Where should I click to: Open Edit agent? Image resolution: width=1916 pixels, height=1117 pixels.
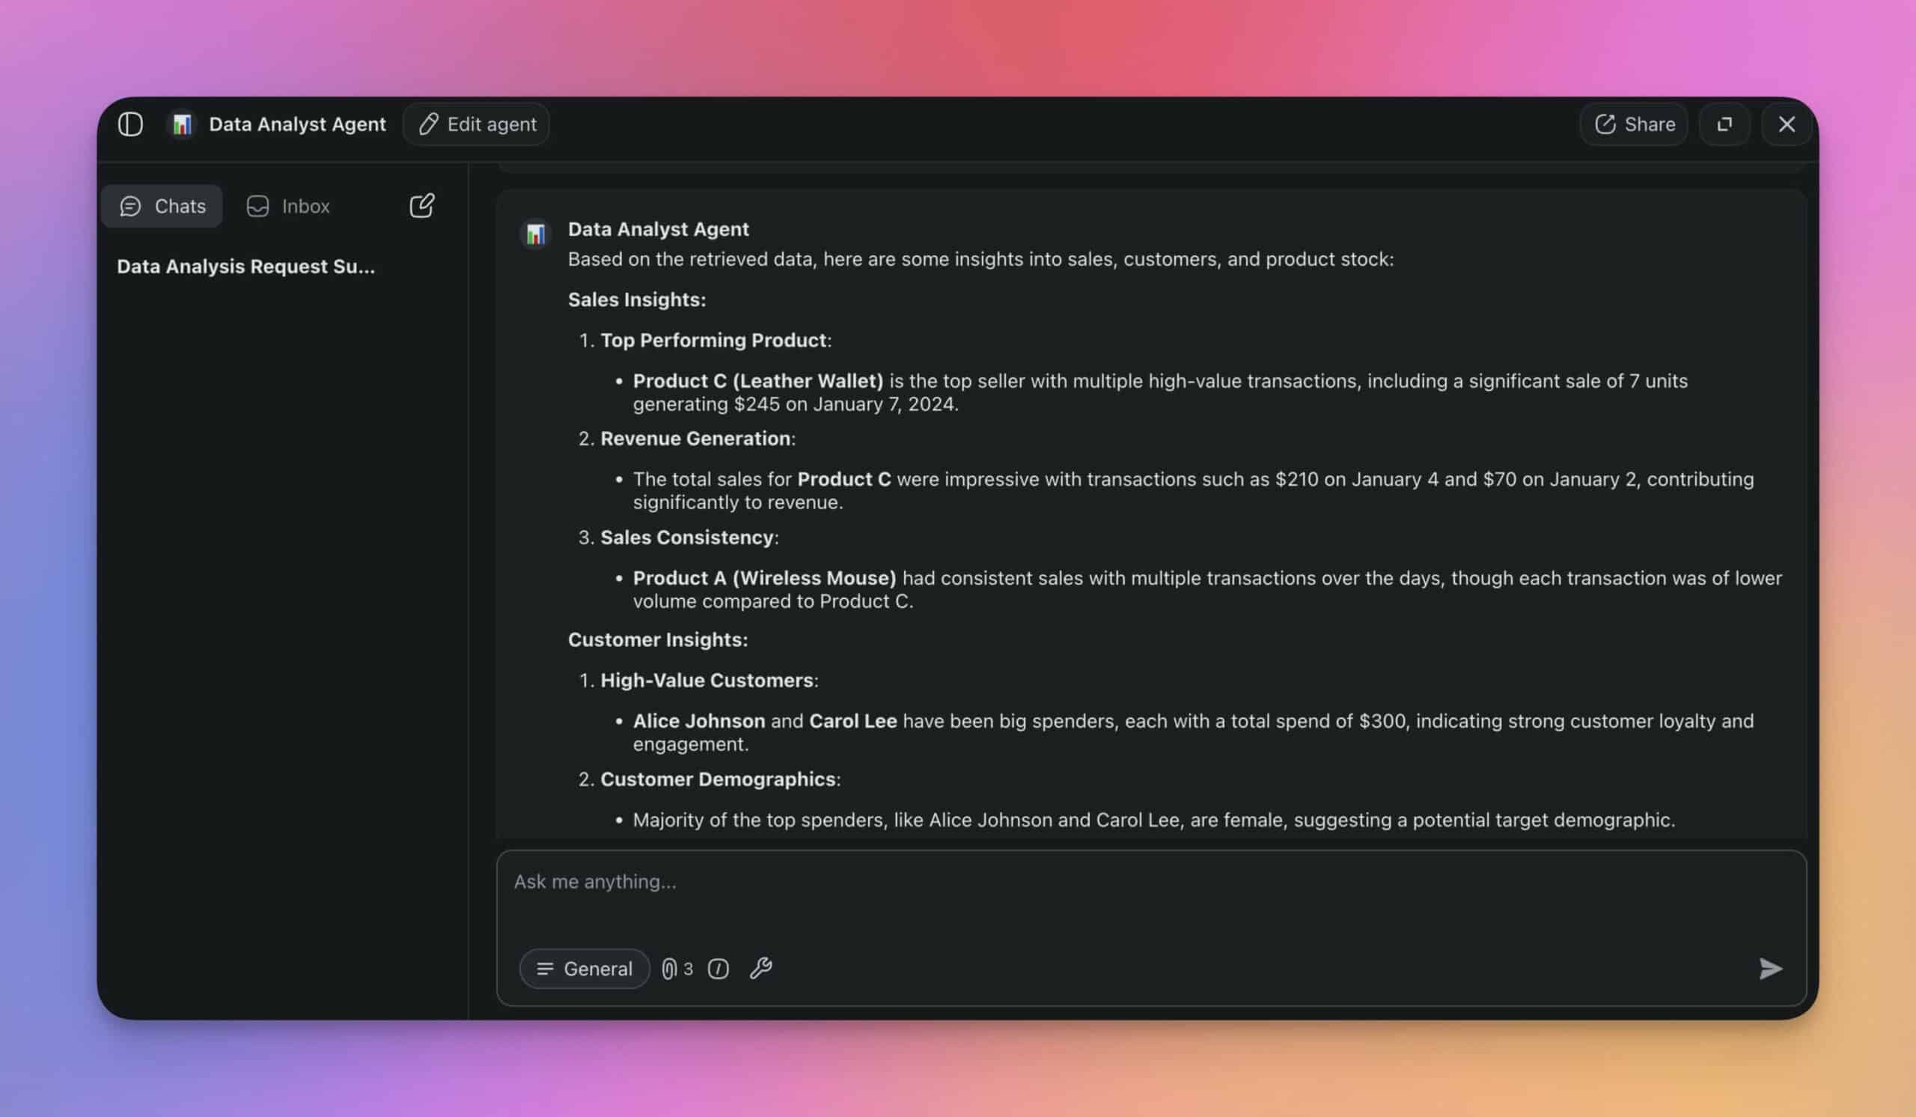[477, 124]
